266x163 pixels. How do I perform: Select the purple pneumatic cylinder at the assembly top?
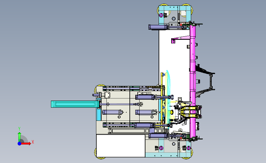tap(158, 27)
